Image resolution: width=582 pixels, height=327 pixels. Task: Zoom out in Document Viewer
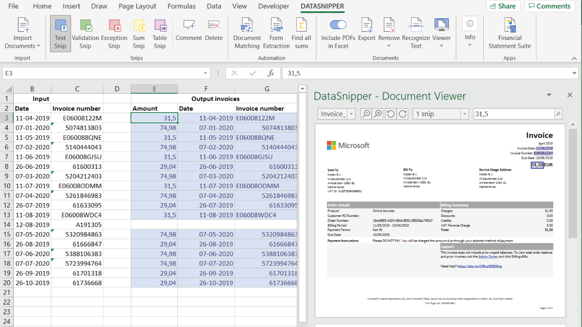click(x=366, y=114)
